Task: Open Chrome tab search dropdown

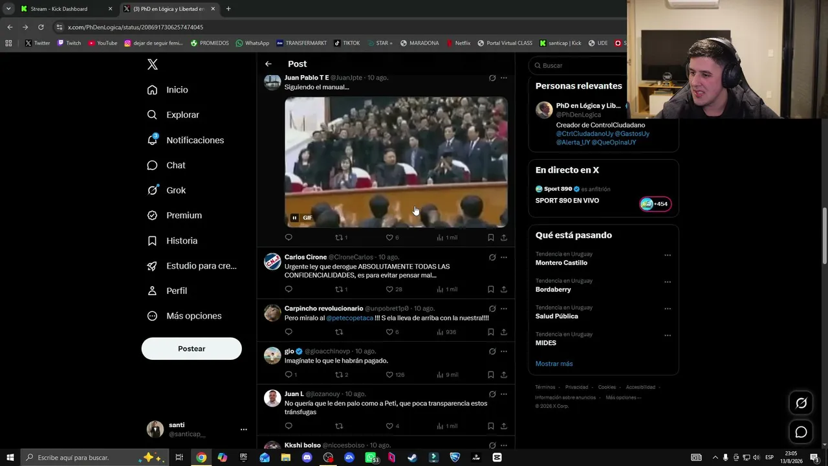Action: [x=8, y=9]
